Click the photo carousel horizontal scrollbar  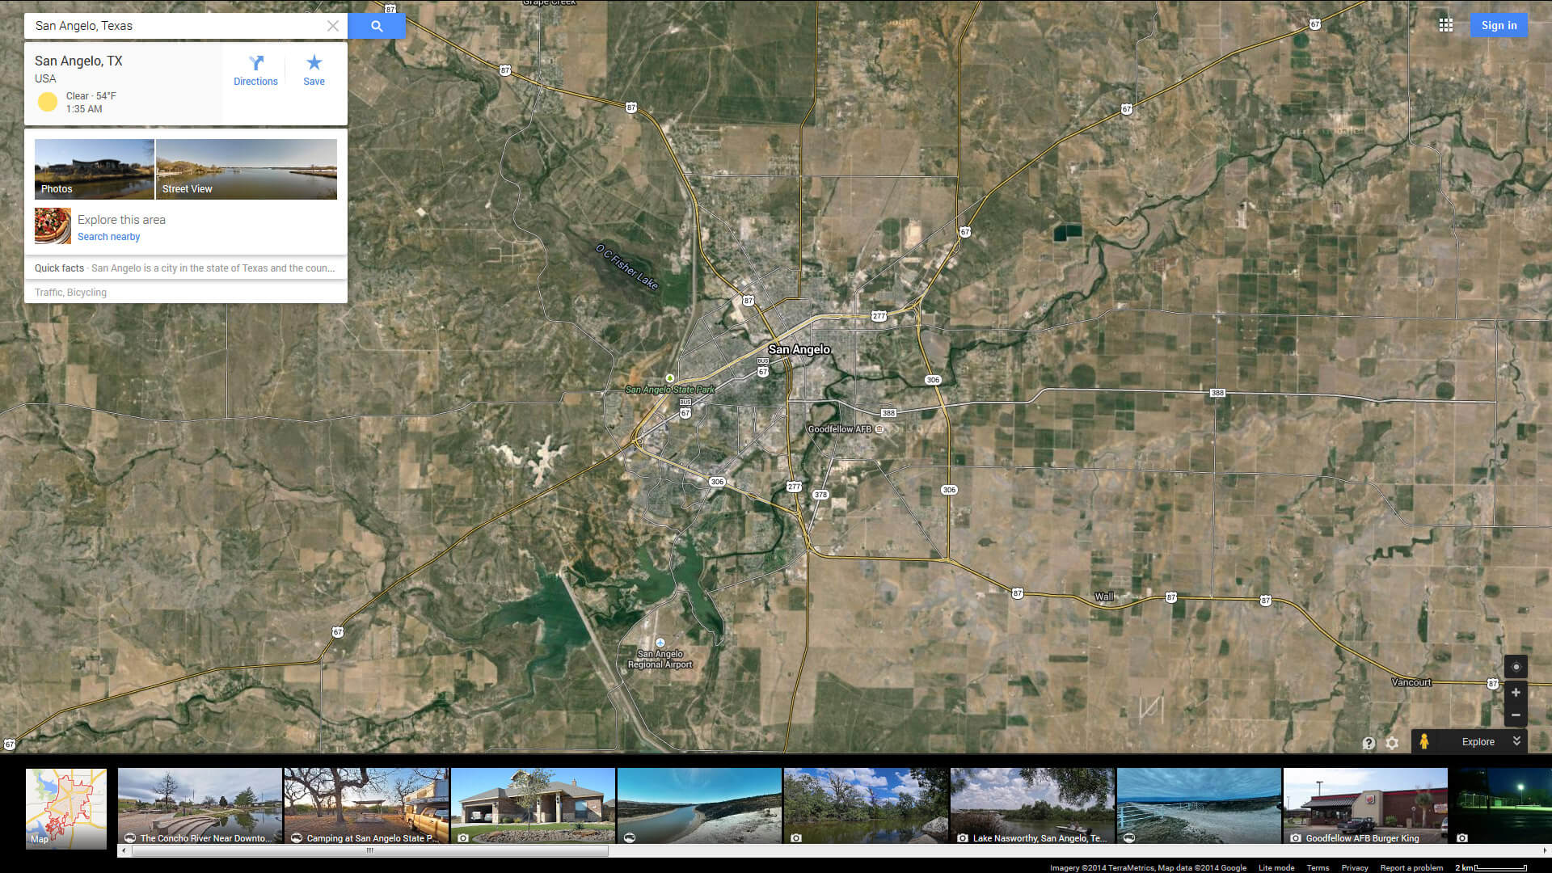[x=369, y=850]
